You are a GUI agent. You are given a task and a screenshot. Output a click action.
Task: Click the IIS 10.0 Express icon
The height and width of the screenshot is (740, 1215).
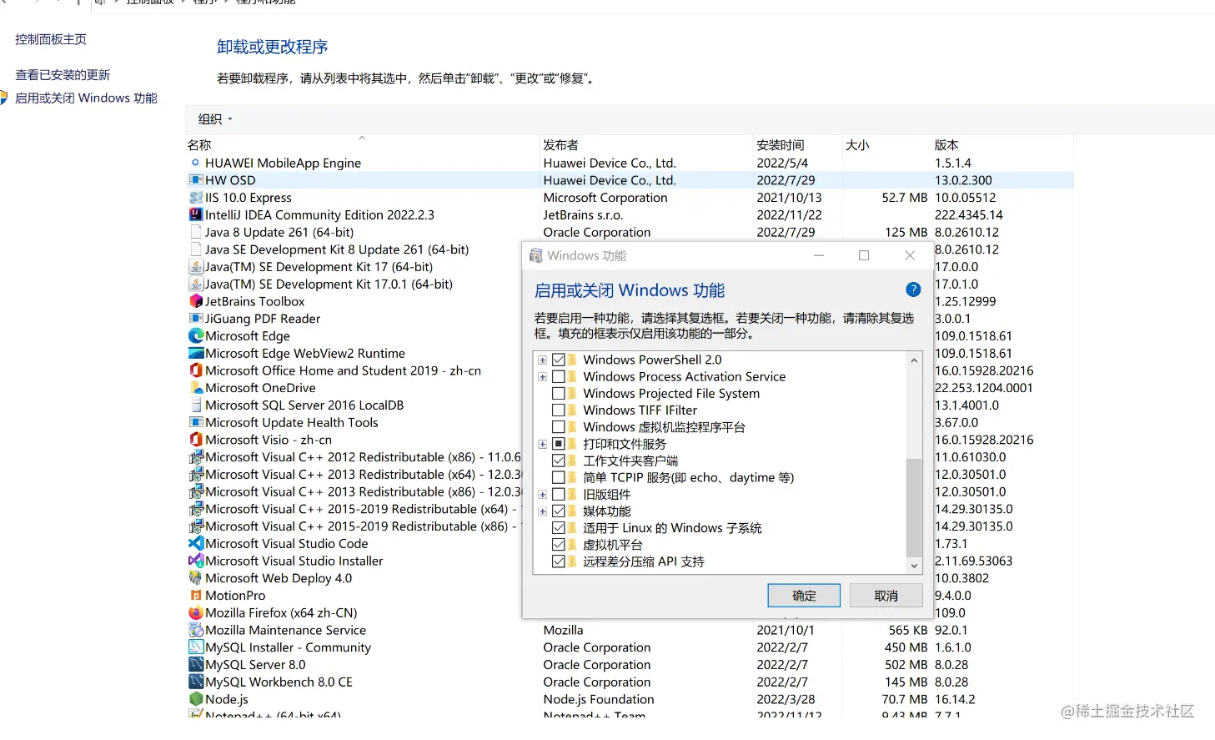(x=196, y=198)
